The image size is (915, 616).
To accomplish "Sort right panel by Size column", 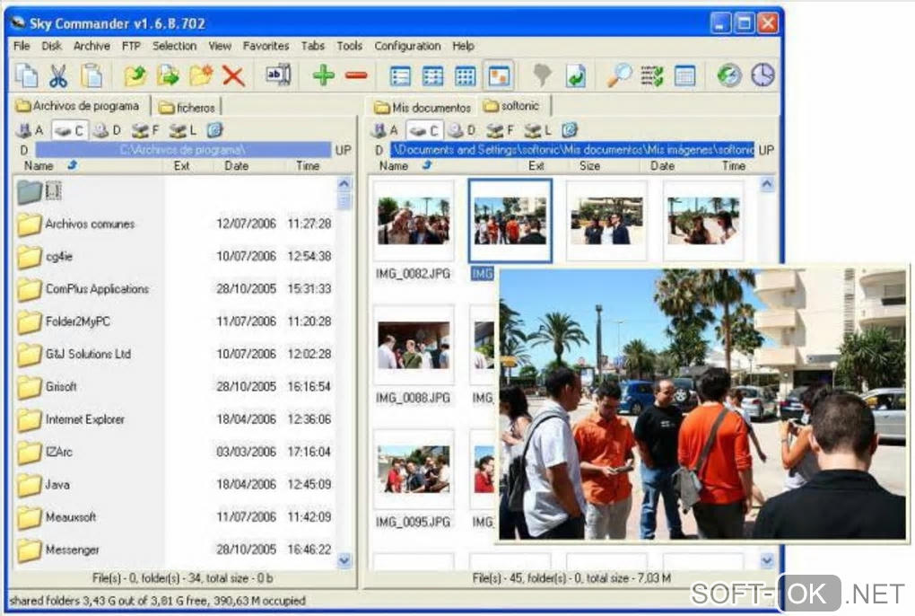I will [589, 166].
